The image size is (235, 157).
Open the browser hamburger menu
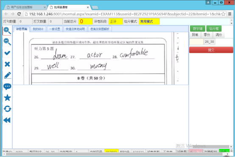[229, 14]
